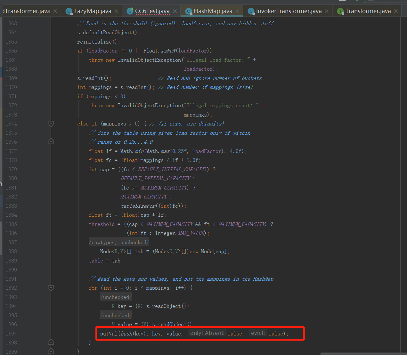Click the Transformer.java interface icon

(340, 11)
